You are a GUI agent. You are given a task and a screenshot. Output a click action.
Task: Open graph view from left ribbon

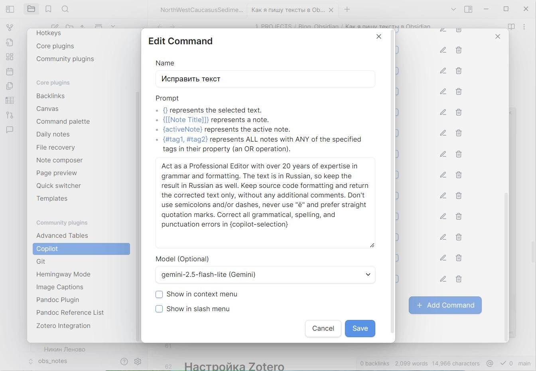pos(10,28)
